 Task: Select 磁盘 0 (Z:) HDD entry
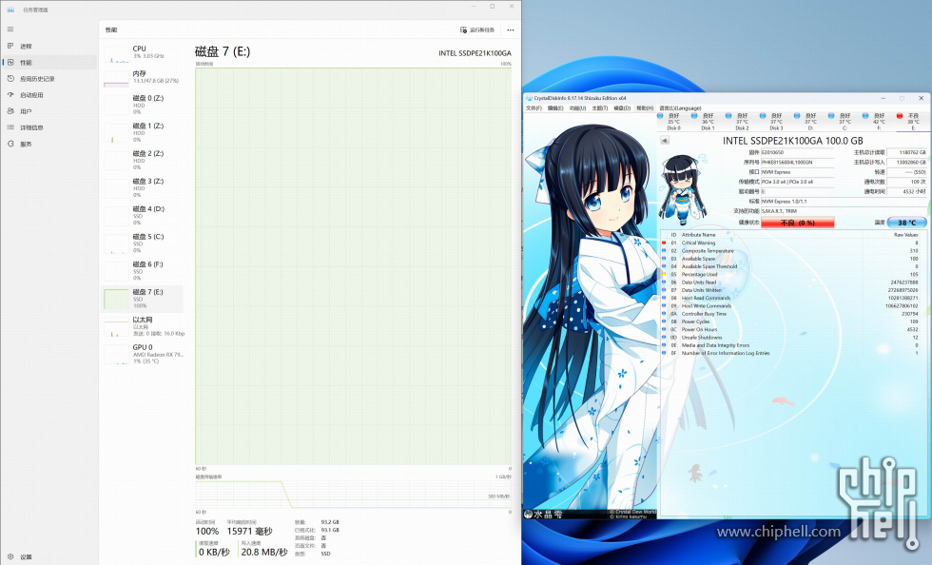(x=143, y=105)
